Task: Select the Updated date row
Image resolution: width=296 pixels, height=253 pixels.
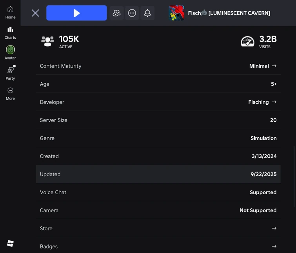Action: pyautogui.click(x=158, y=174)
